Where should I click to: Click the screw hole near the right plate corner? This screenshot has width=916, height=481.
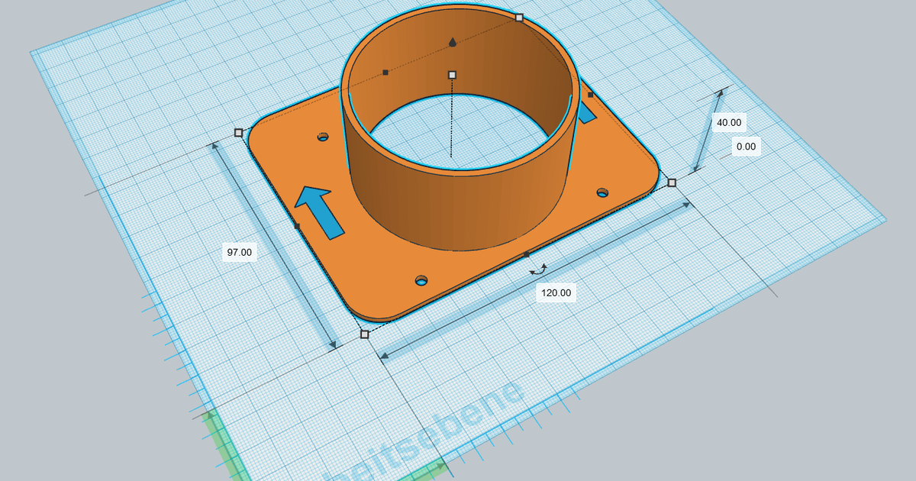pos(602,192)
